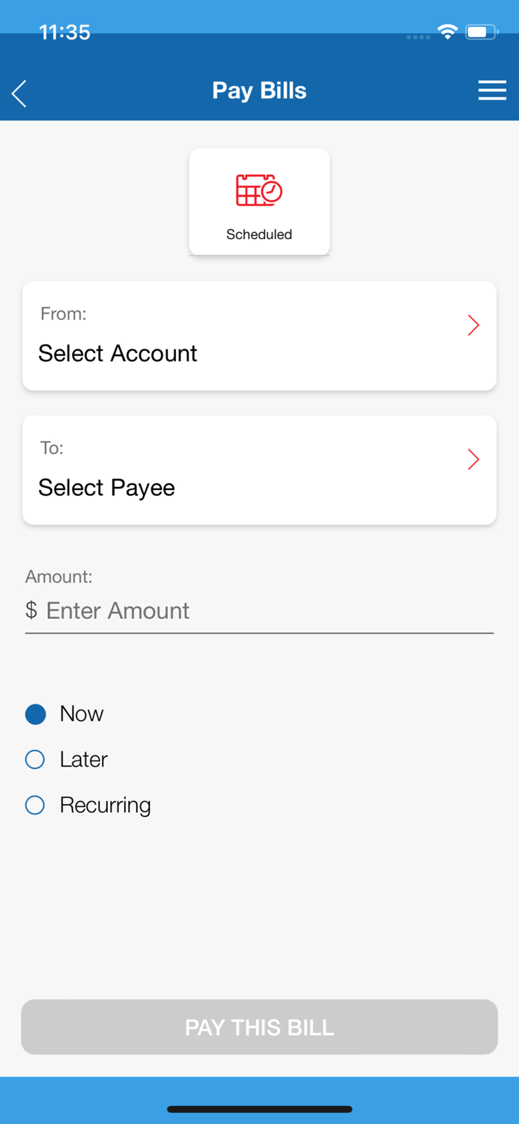
Task: Expand the Select Payee chevron
Action: point(473,459)
